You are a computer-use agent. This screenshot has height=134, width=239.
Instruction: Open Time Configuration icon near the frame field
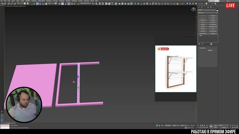coord(207,127)
